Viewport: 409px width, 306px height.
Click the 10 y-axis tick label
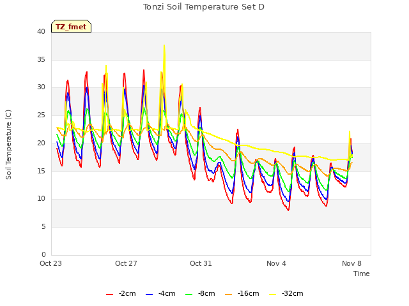tap(41, 198)
